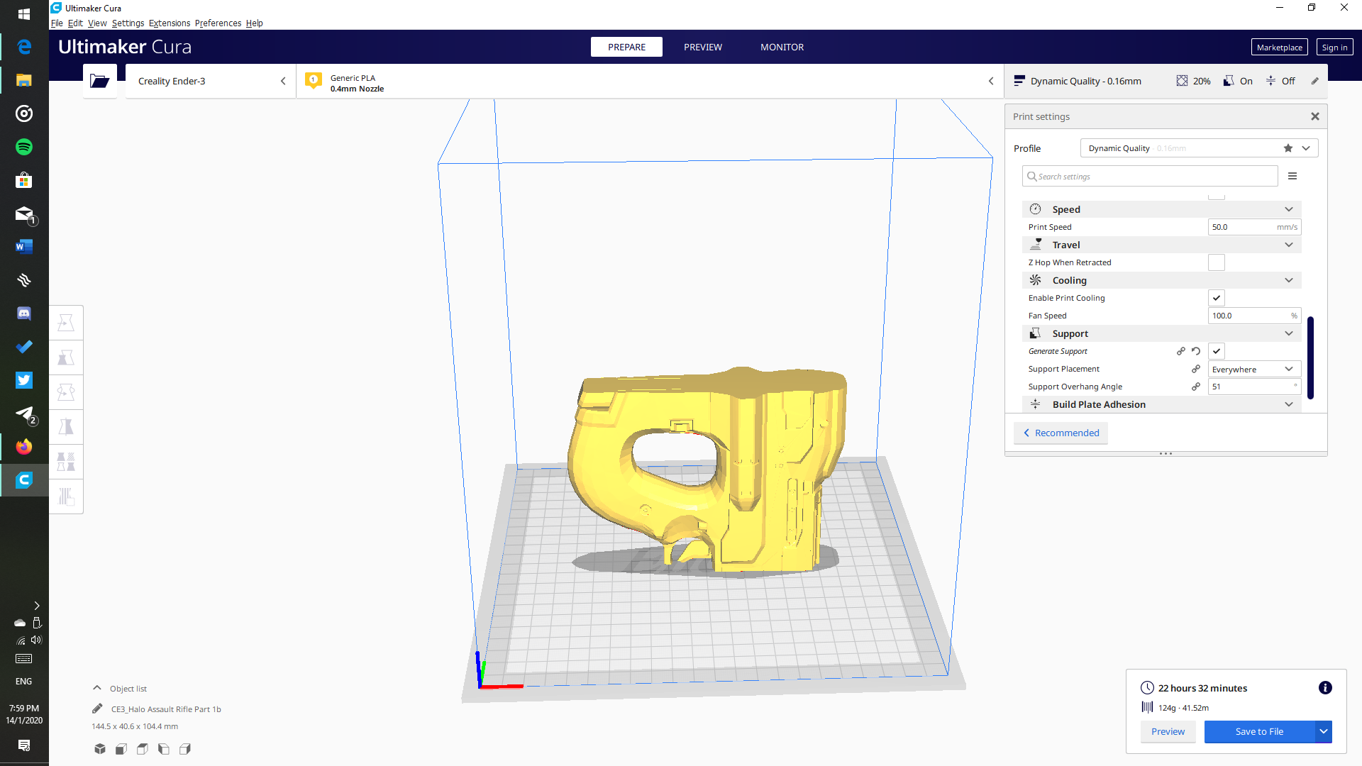
Task: Open the Extensions menu
Action: (x=170, y=23)
